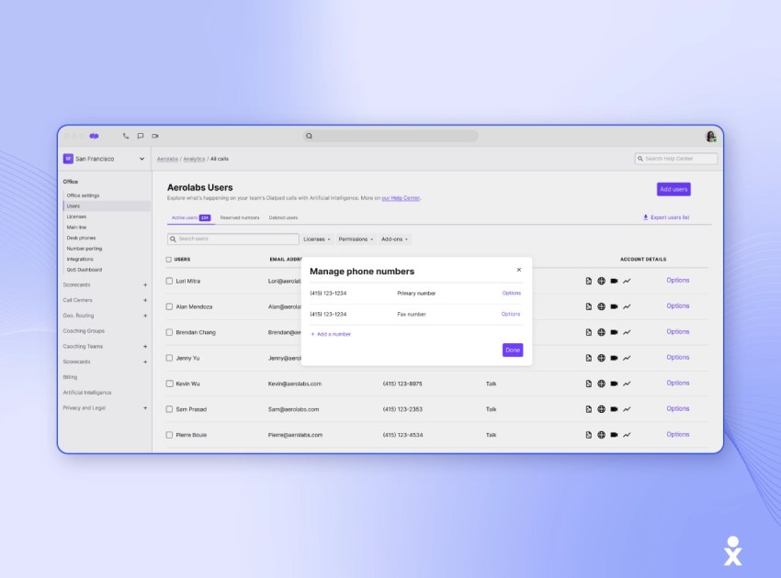The width and height of the screenshot is (781, 578).
Task: Click the profile avatar in the top right corner
Action: pyautogui.click(x=711, y=135)
